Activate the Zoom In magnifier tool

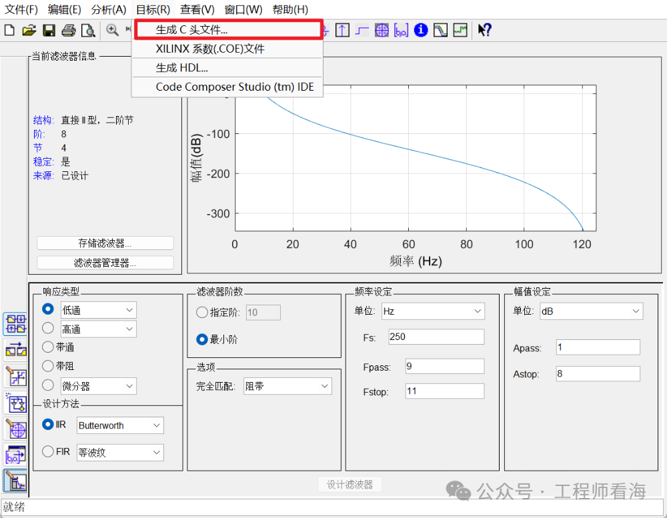tap(112, 30)
